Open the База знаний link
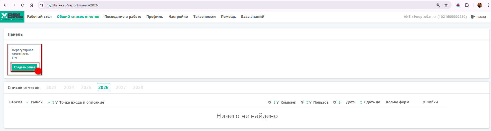This screenshot has height=131, width=491. coord(252,17)
